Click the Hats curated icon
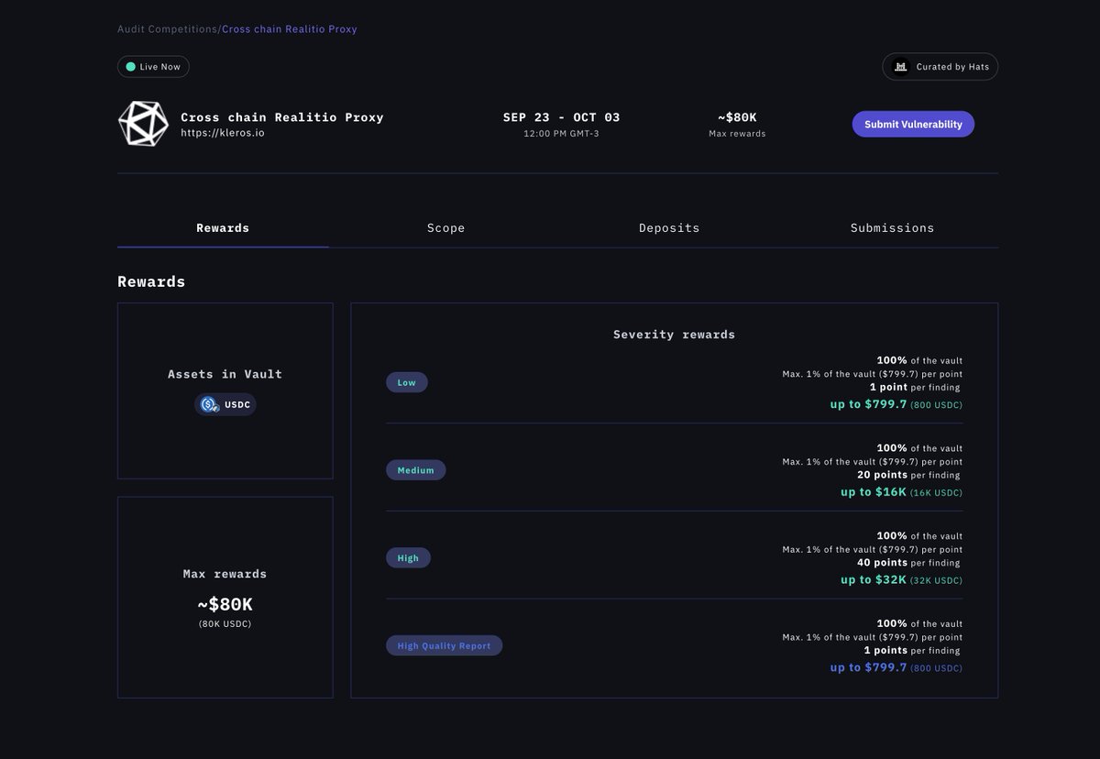Screen dimensions: 1100x759 click(x=901, y=67)
